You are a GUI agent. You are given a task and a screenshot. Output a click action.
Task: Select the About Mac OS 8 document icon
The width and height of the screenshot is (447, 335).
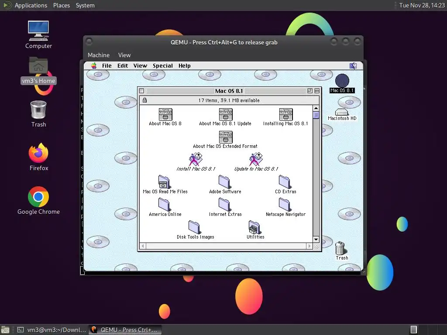click(x=165, y=114)
